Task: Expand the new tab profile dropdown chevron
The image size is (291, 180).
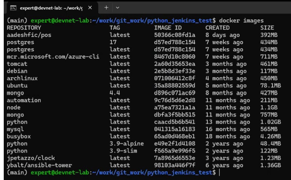Action: [117, 8]
